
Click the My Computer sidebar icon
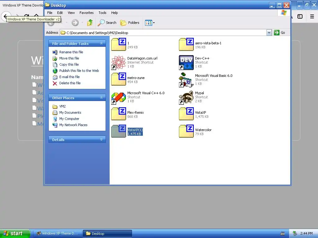(55, 119)
